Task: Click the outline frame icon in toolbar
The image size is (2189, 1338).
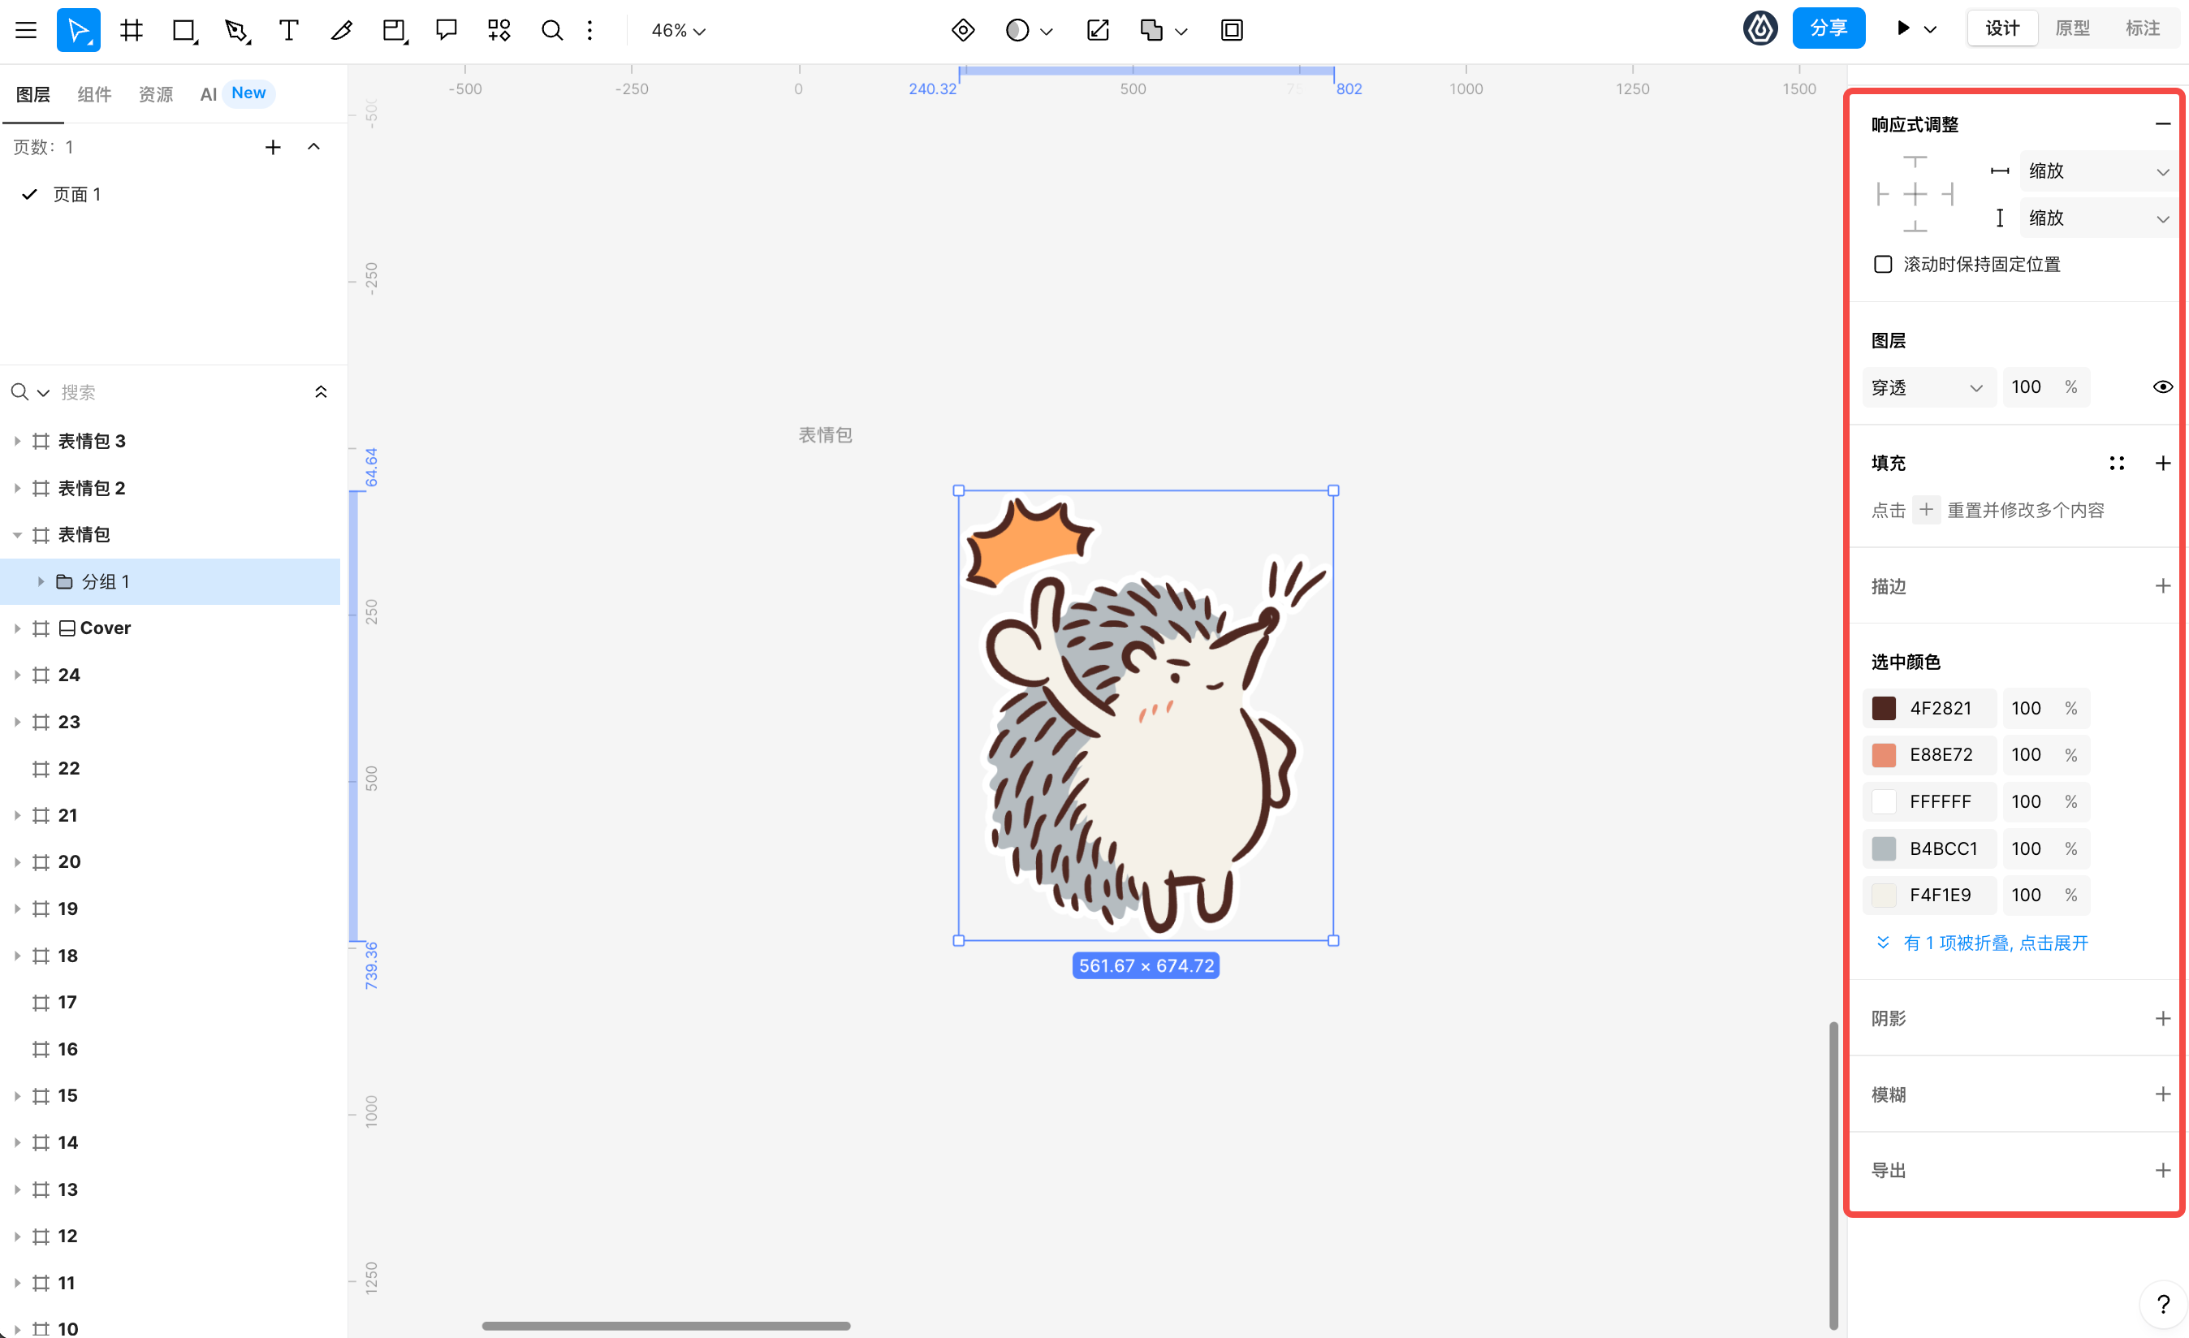Action: click(x=1231, y=30)
